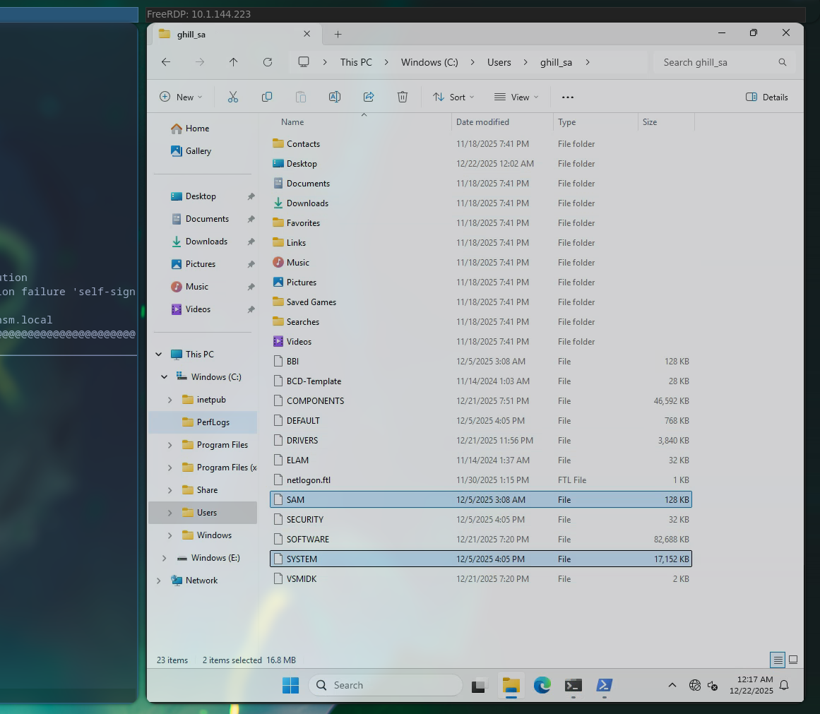Click the Rename icon in toolbar

[335, 97]
